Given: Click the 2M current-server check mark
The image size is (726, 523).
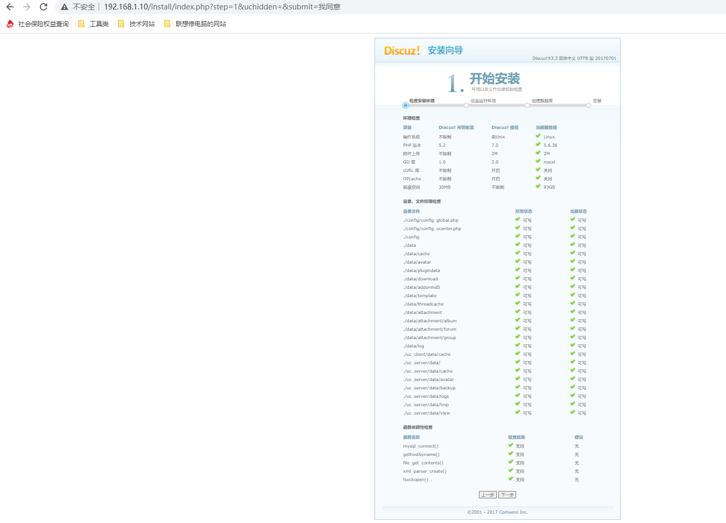Looking at the screenshot, I should coord(538,152).
